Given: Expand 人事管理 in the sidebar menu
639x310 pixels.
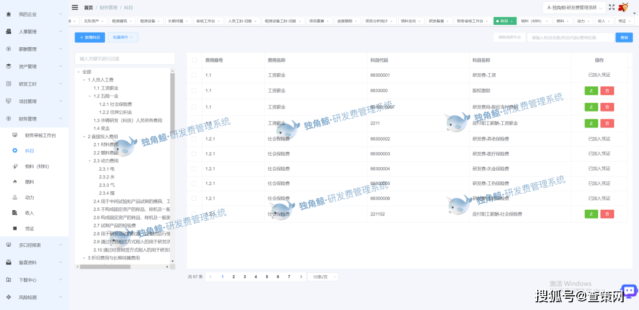Looking at the screenshot, I should [x=34, y=31].
